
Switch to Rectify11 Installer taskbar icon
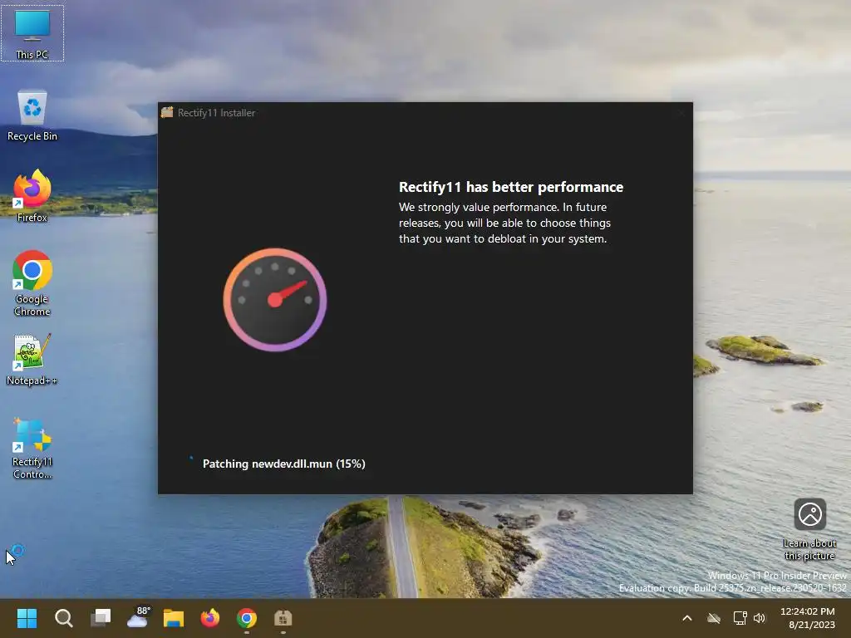(x=283, y=618)
